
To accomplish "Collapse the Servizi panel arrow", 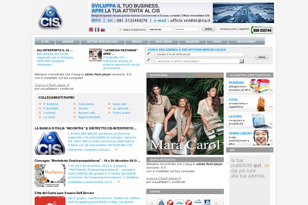I will click(221, 192).
